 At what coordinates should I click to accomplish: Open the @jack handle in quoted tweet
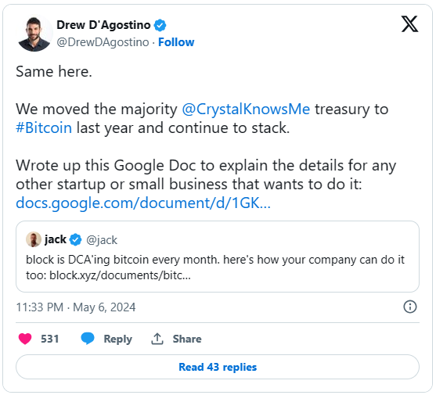pyautogui.click(x=102, y=240)
